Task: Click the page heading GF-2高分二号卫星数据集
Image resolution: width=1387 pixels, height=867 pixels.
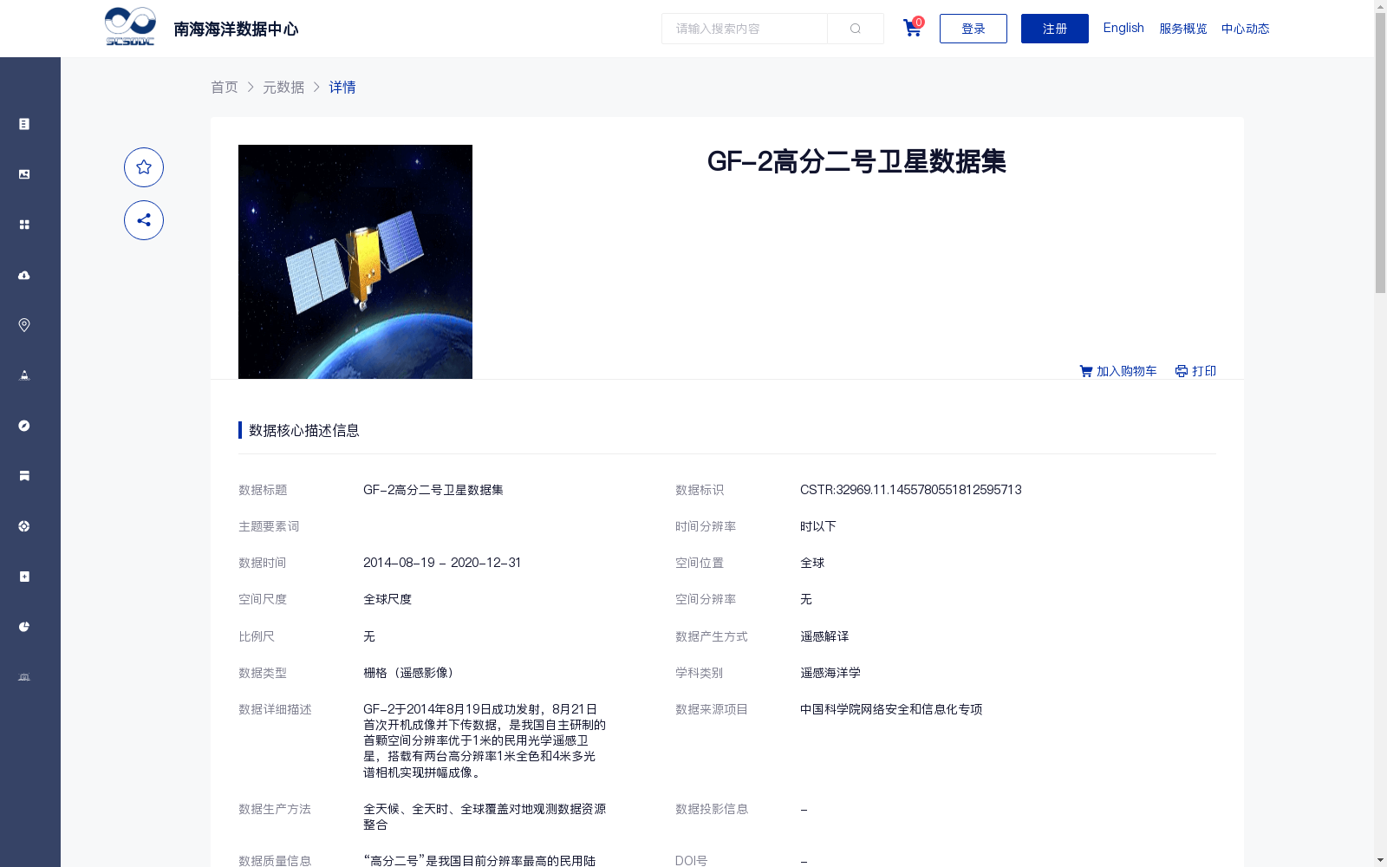Action: pos(856,161)
